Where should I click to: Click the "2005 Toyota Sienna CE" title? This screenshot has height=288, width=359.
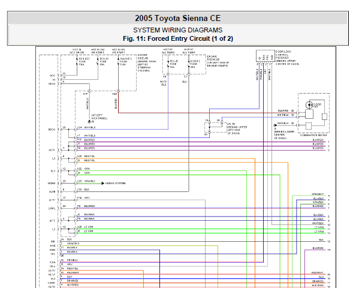[x=177, y=19]
